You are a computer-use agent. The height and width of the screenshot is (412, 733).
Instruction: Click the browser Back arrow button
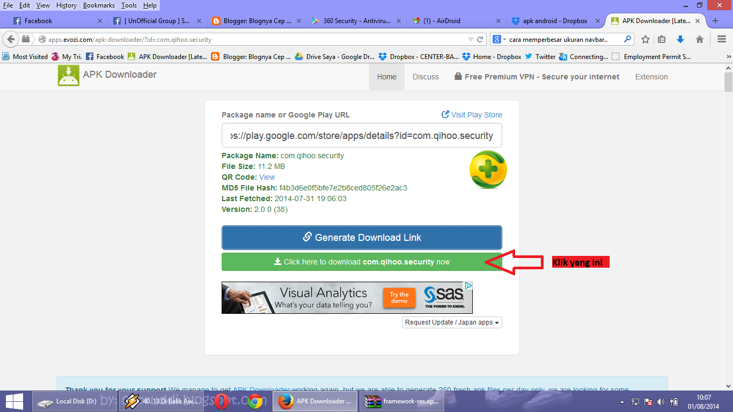(x=11, y=39)
